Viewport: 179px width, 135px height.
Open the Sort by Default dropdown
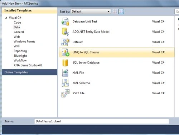tap(91, 11)
